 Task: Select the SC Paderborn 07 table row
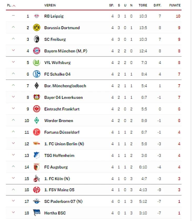coord(94,201)
